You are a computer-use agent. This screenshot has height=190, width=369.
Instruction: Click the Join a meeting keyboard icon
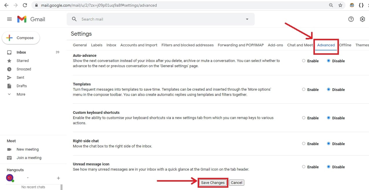tap(9, 158)
